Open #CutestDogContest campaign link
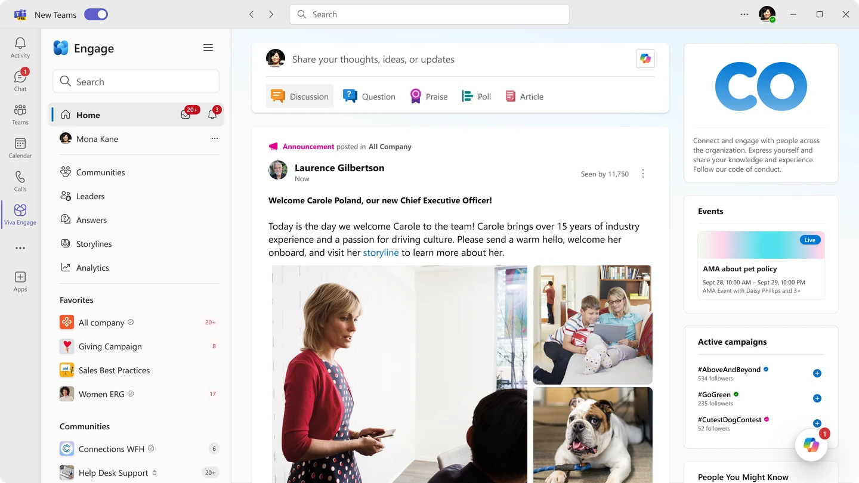Screen dimensions: 859x483 (x=730, y=420)
